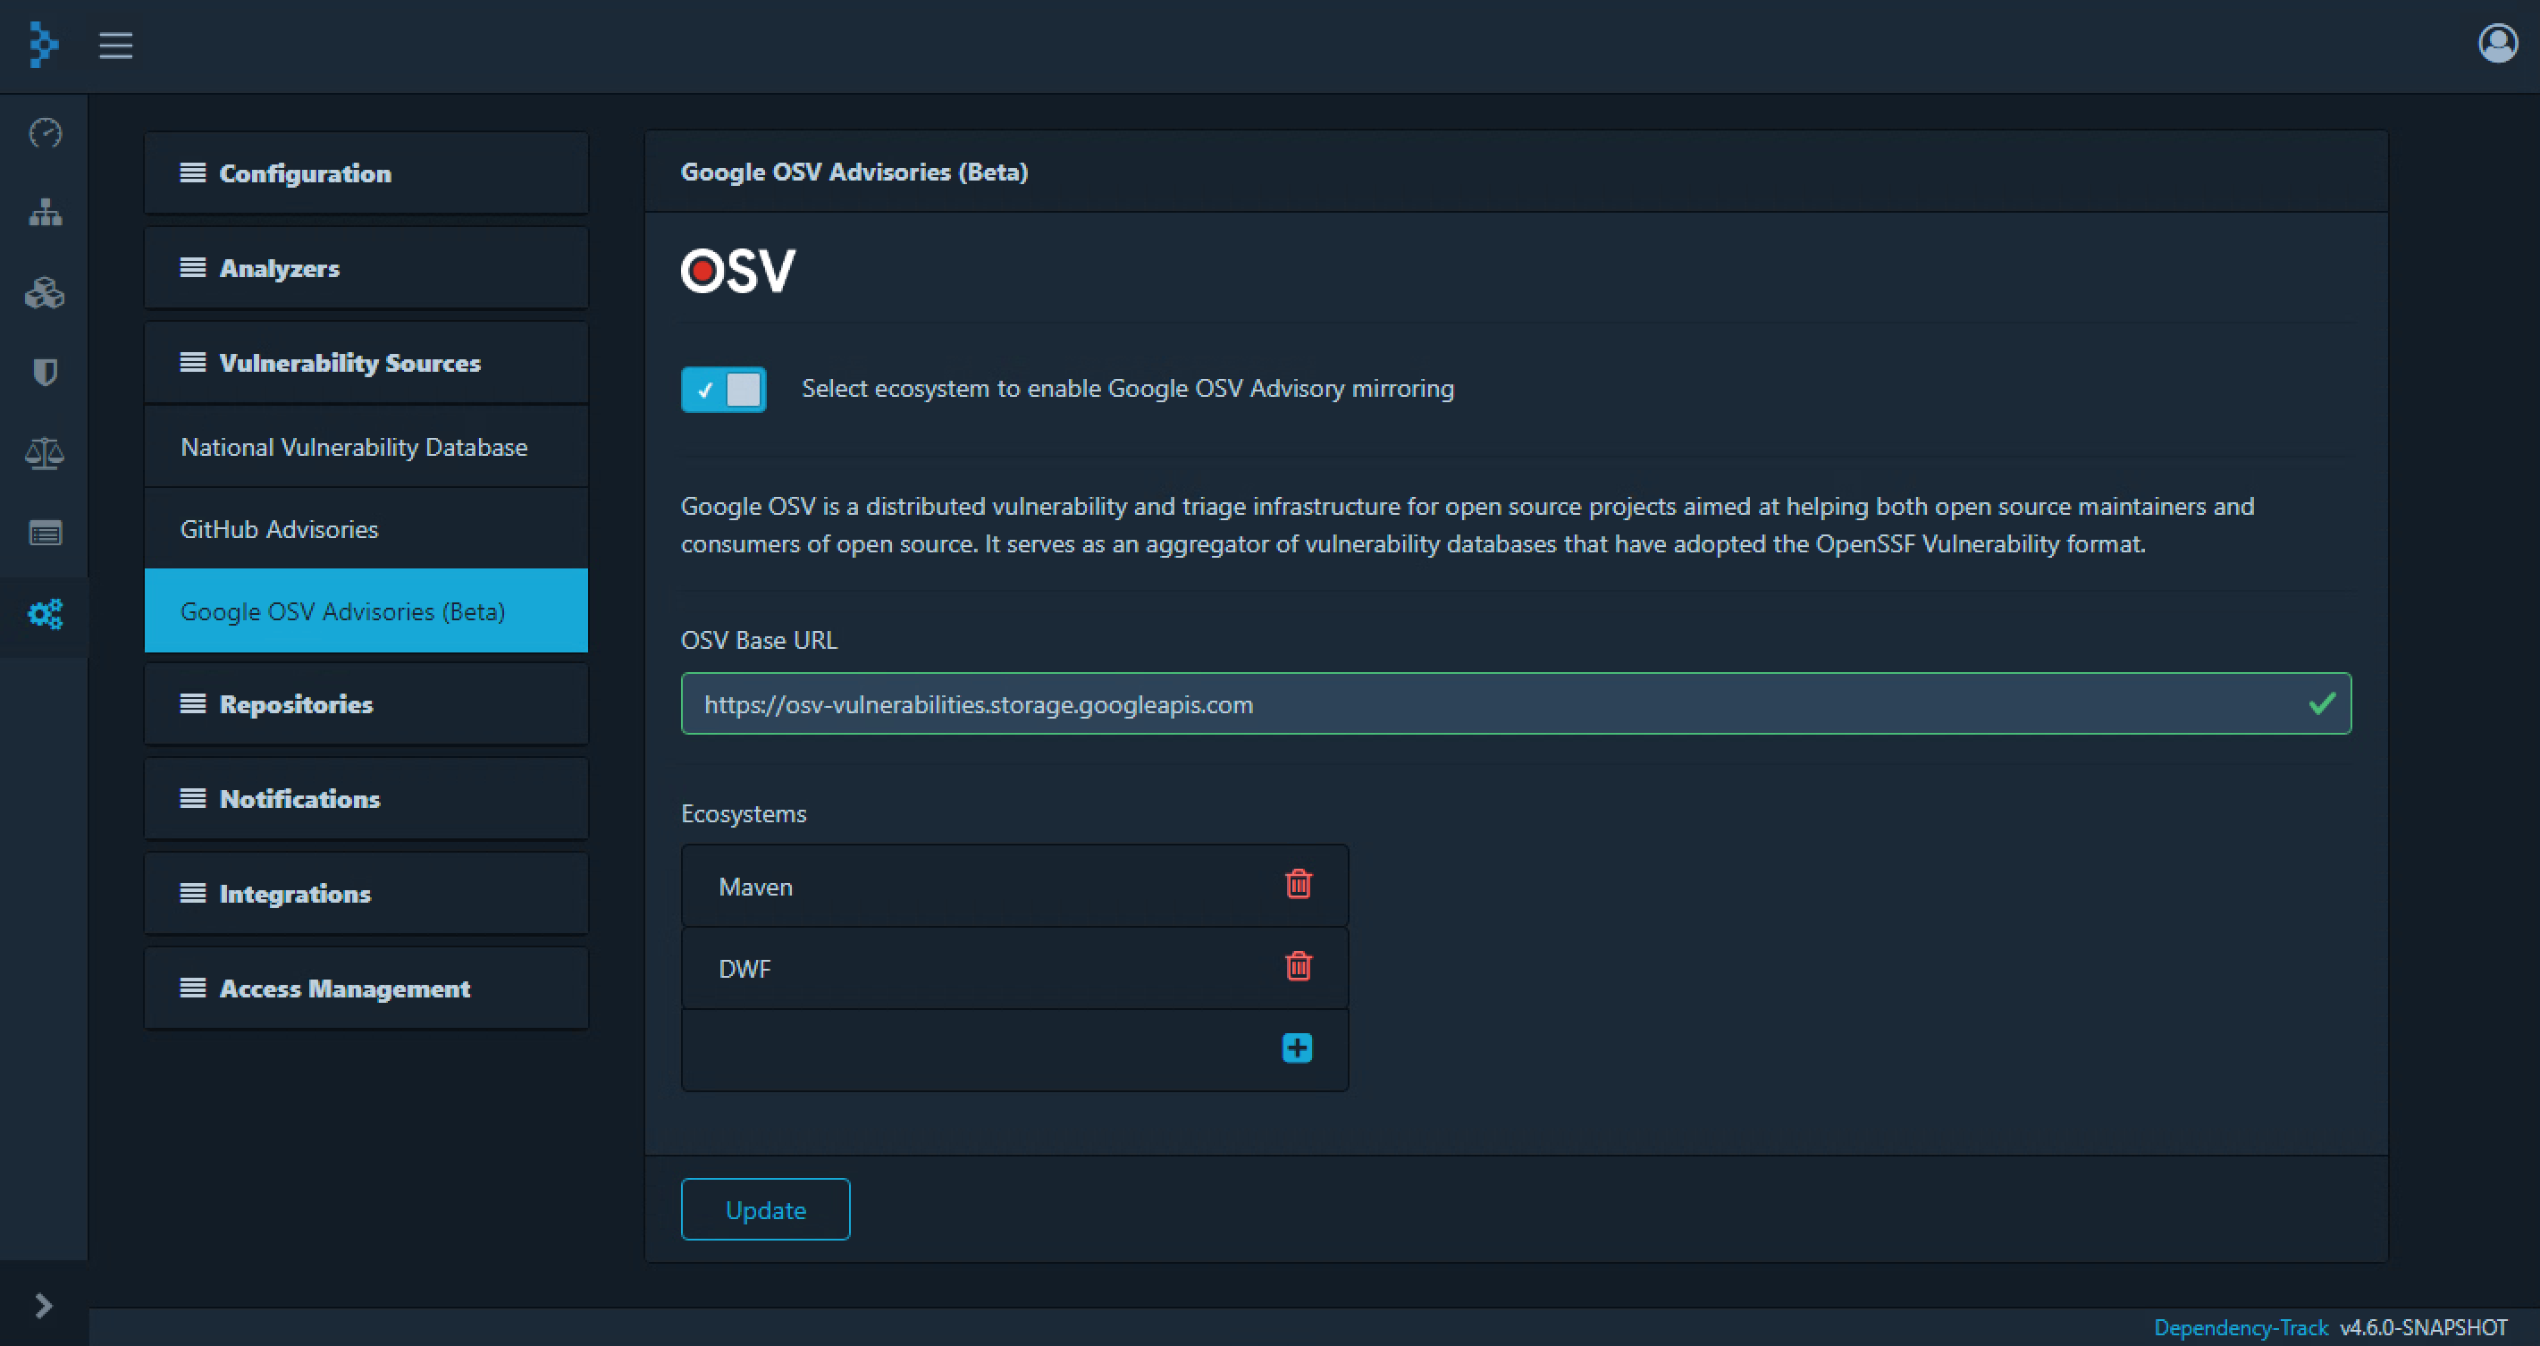Click the OSV Base URL field

tap(1479, 704)
